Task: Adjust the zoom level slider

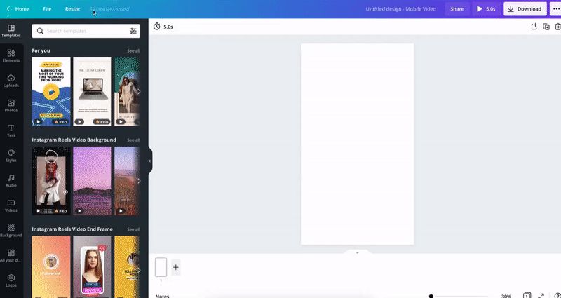Action: tap(431, 296)
